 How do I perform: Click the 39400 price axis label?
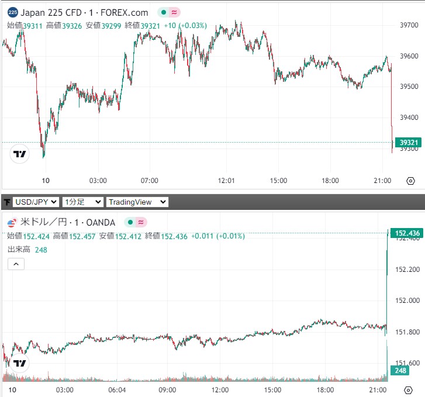click(409, 118)
